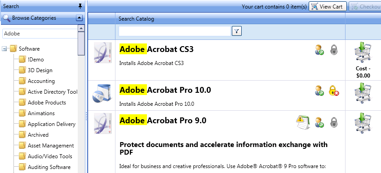Collapse the Software tree node
The image size is (381, 173).
point(4,49)
